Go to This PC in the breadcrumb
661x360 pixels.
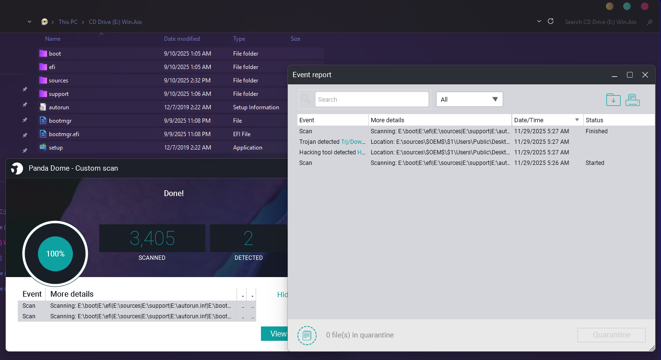click(68, 22)
